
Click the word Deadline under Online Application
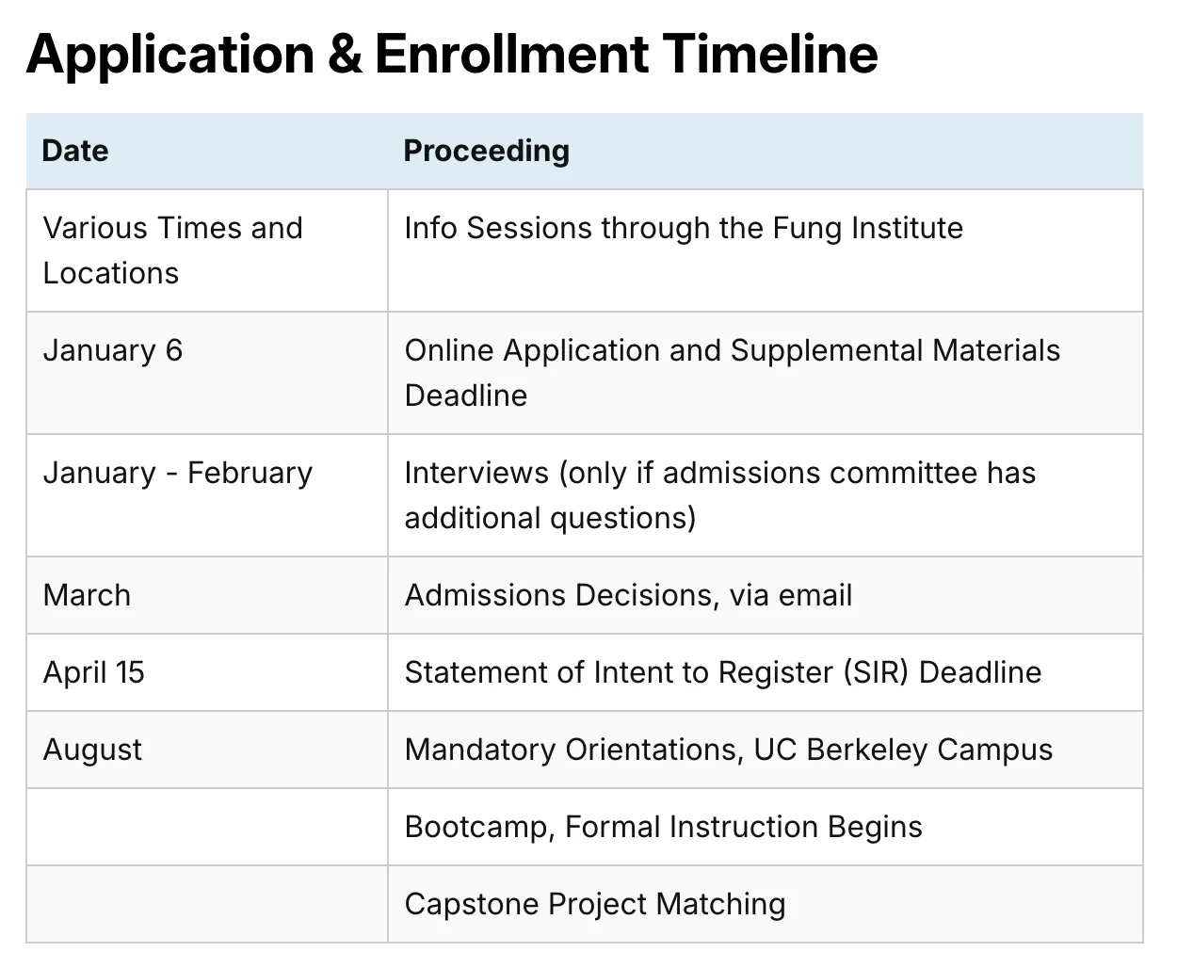(x=465, y=395)
